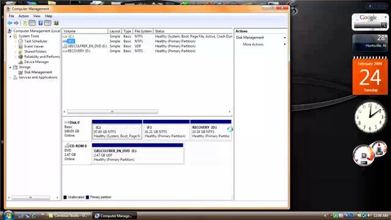Image resolution: width=391 pixels, height=220 pixels.
Task: Open Event Viewer in the tree
Action: click(x=34, y=46)
